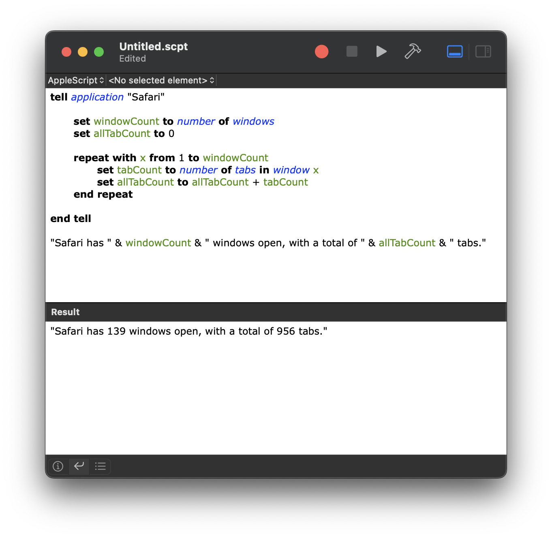Screen dimensions: 552x538
Task: Click the line tell application "Safari"
Action: [x=107, y=97]
